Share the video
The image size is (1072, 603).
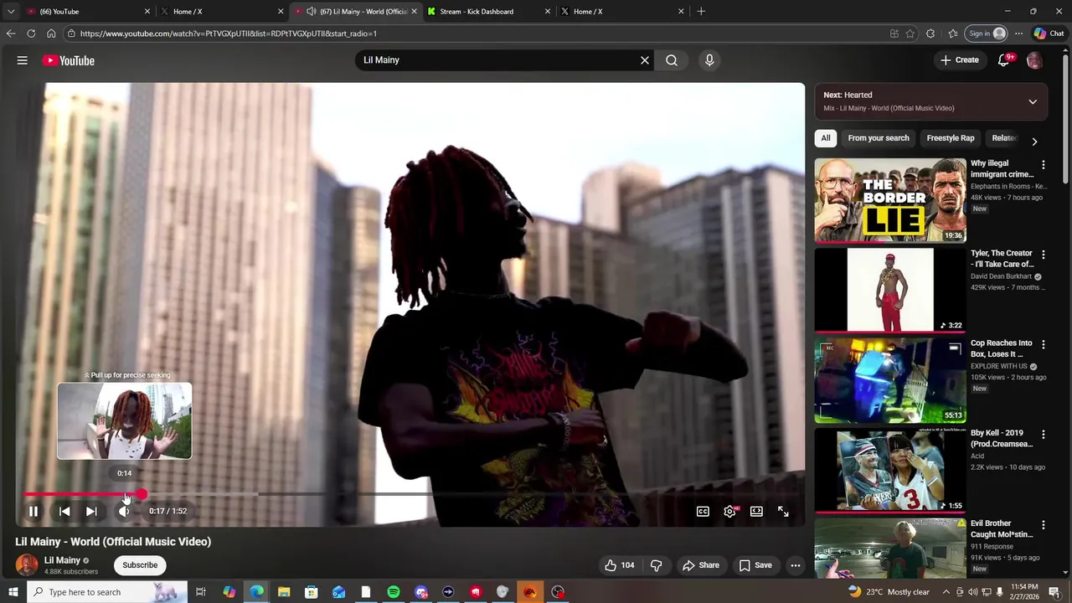click(x=700, y=565)
